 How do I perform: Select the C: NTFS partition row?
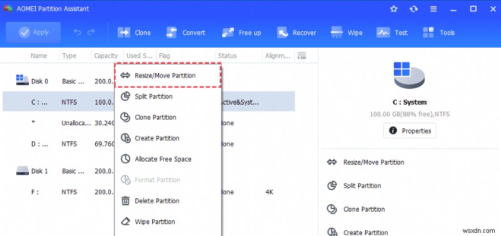point(148,101)
